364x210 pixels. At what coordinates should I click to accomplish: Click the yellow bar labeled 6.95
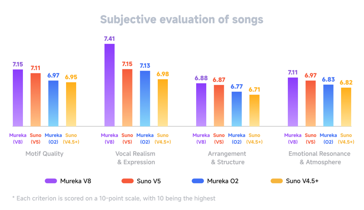[x=71, y=104]
